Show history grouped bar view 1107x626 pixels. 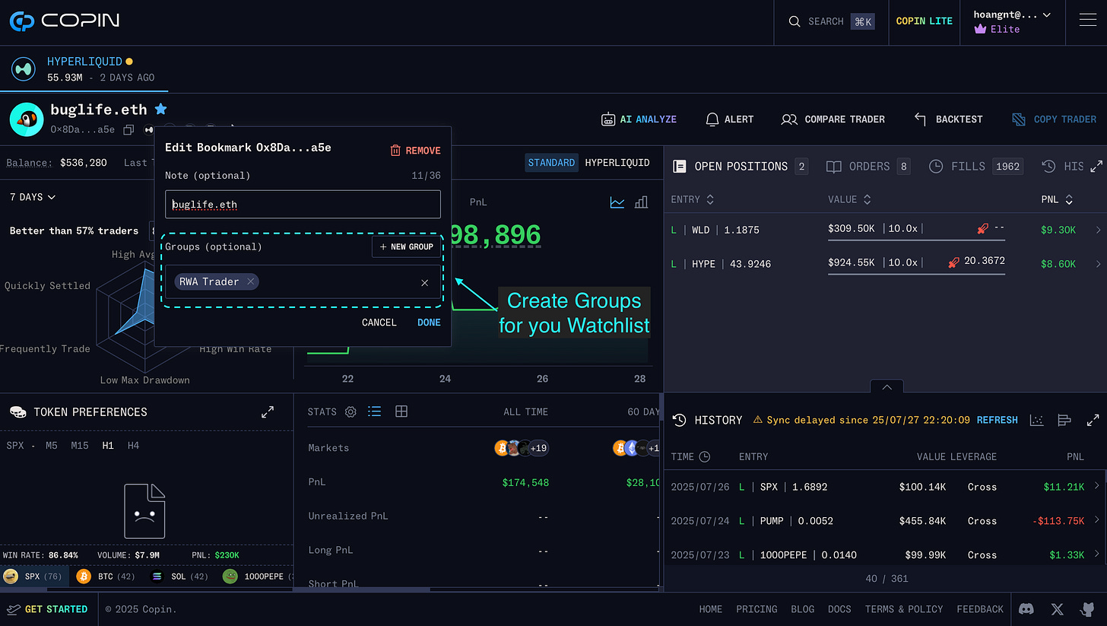coord(1064,420)
